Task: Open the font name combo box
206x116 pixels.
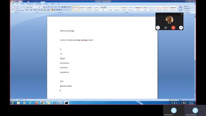Action: pyautogui.click(x=32, y=7)
